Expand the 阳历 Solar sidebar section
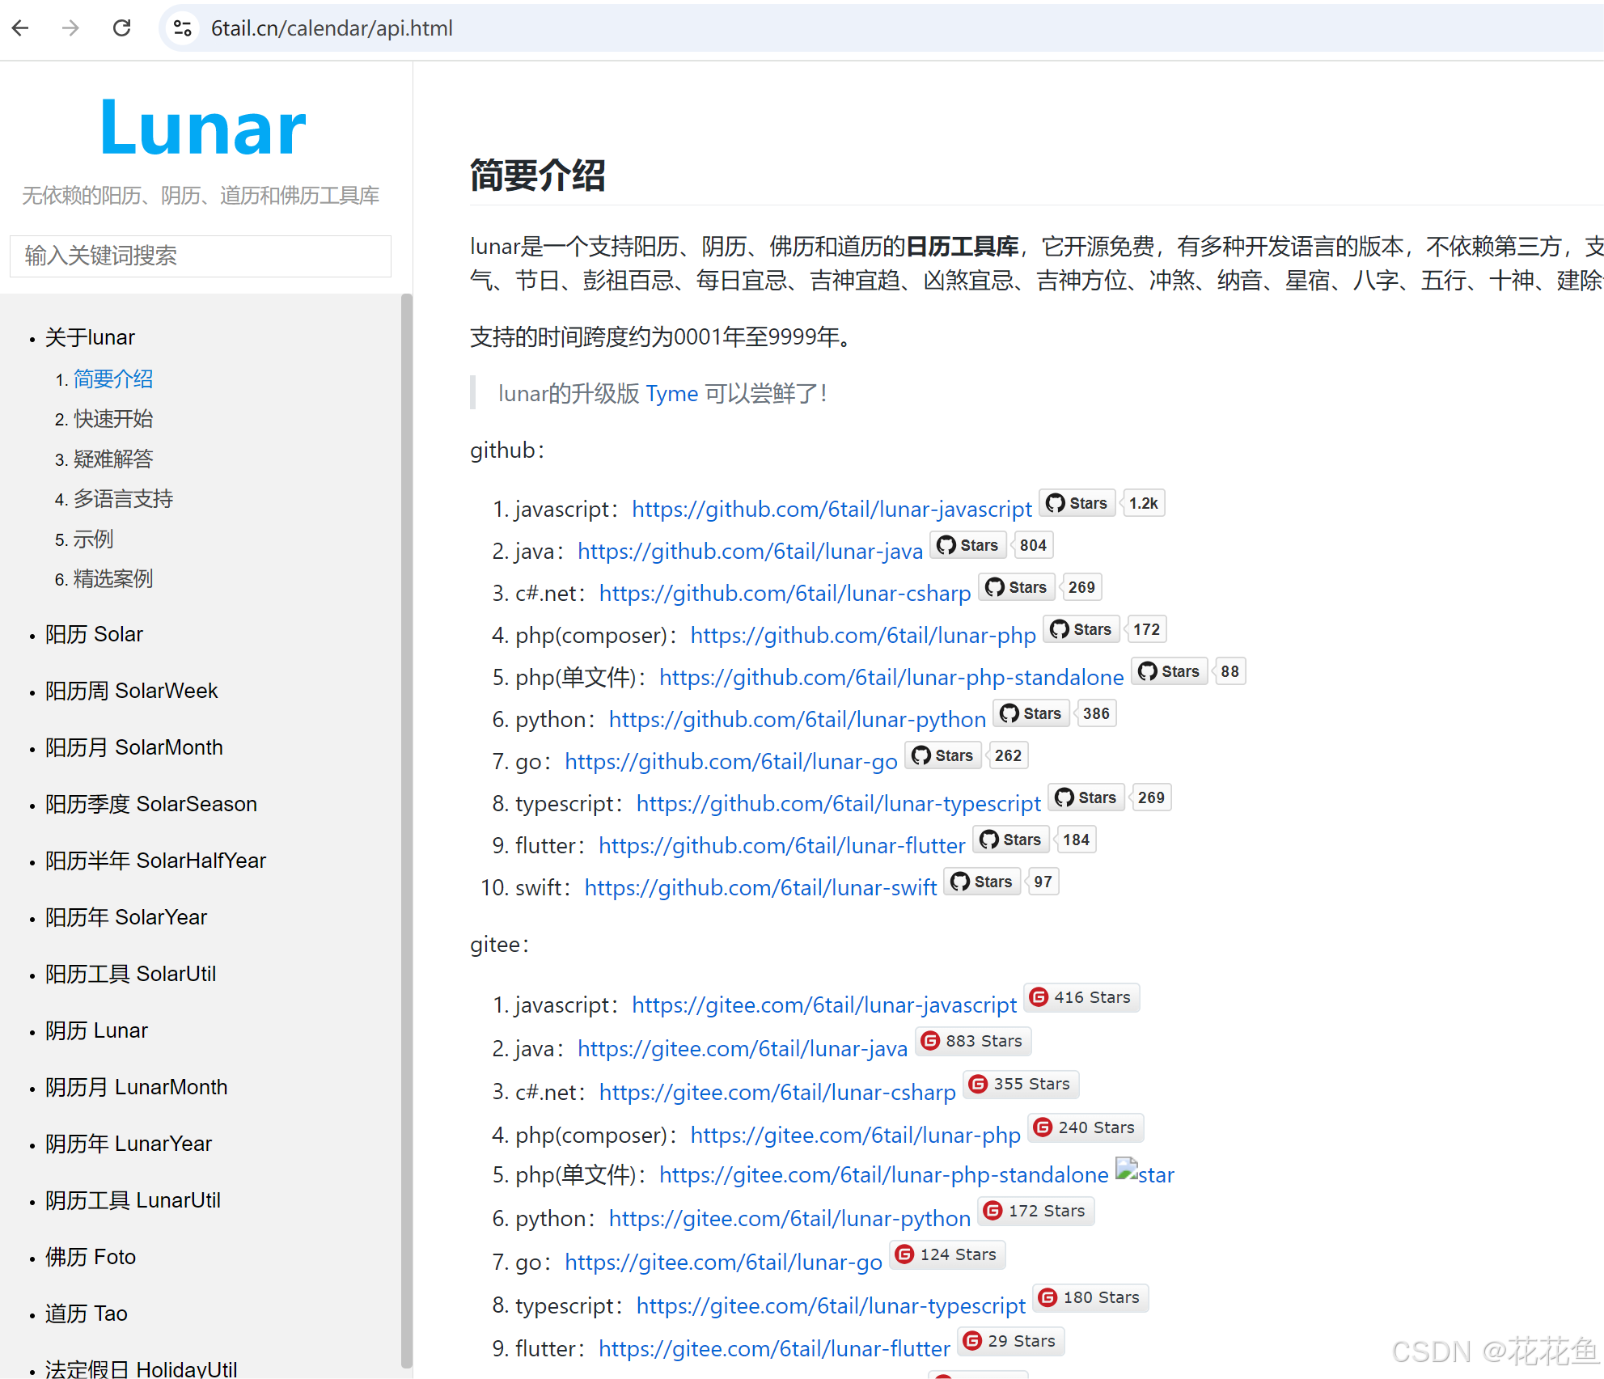 [x=94, y=634]
